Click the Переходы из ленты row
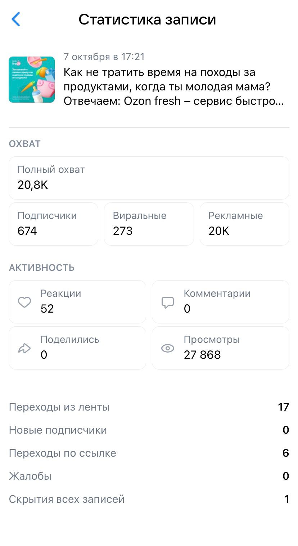 point(149,407)
